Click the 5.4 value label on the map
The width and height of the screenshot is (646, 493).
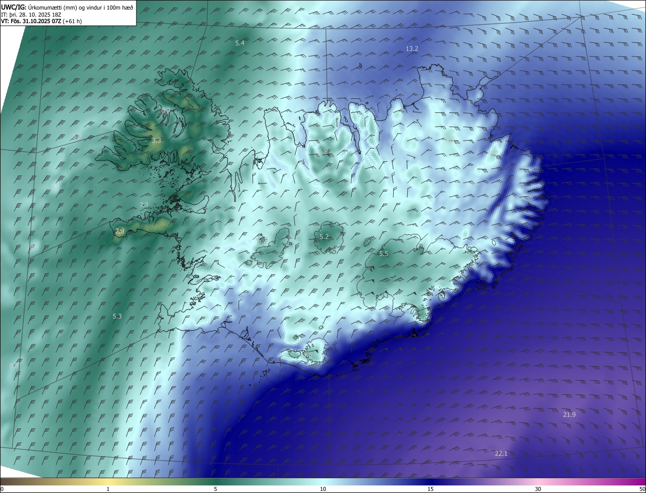click(x=240, y=43)
